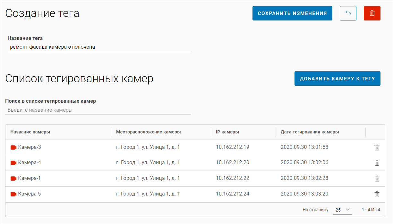Image resolution: width=393 pixels, height=224 pixels.
Task: Focus the tagged camera search field
Action: point(98,110)
